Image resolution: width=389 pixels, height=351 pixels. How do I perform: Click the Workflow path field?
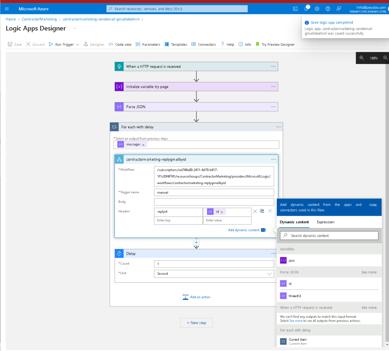pyautogui.click(x=214, y=176)
